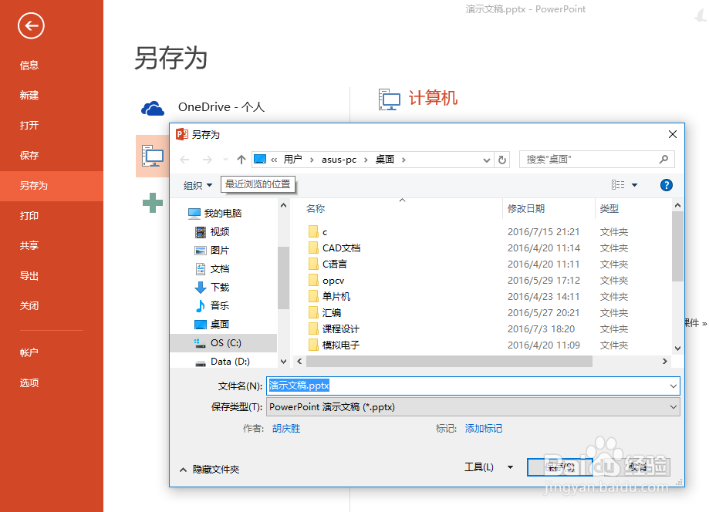Open the 打印 backstage tab

(29, 216)
